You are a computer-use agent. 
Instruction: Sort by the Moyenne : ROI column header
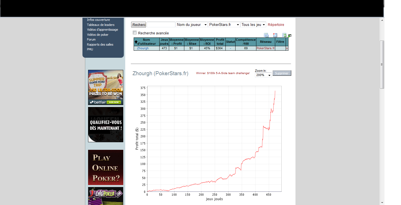tap(207, 42)
